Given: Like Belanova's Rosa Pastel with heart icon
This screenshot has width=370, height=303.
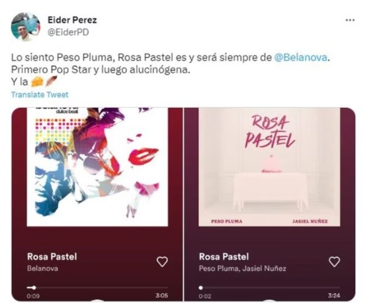Looking at the screenshot, I should [162, 261].
